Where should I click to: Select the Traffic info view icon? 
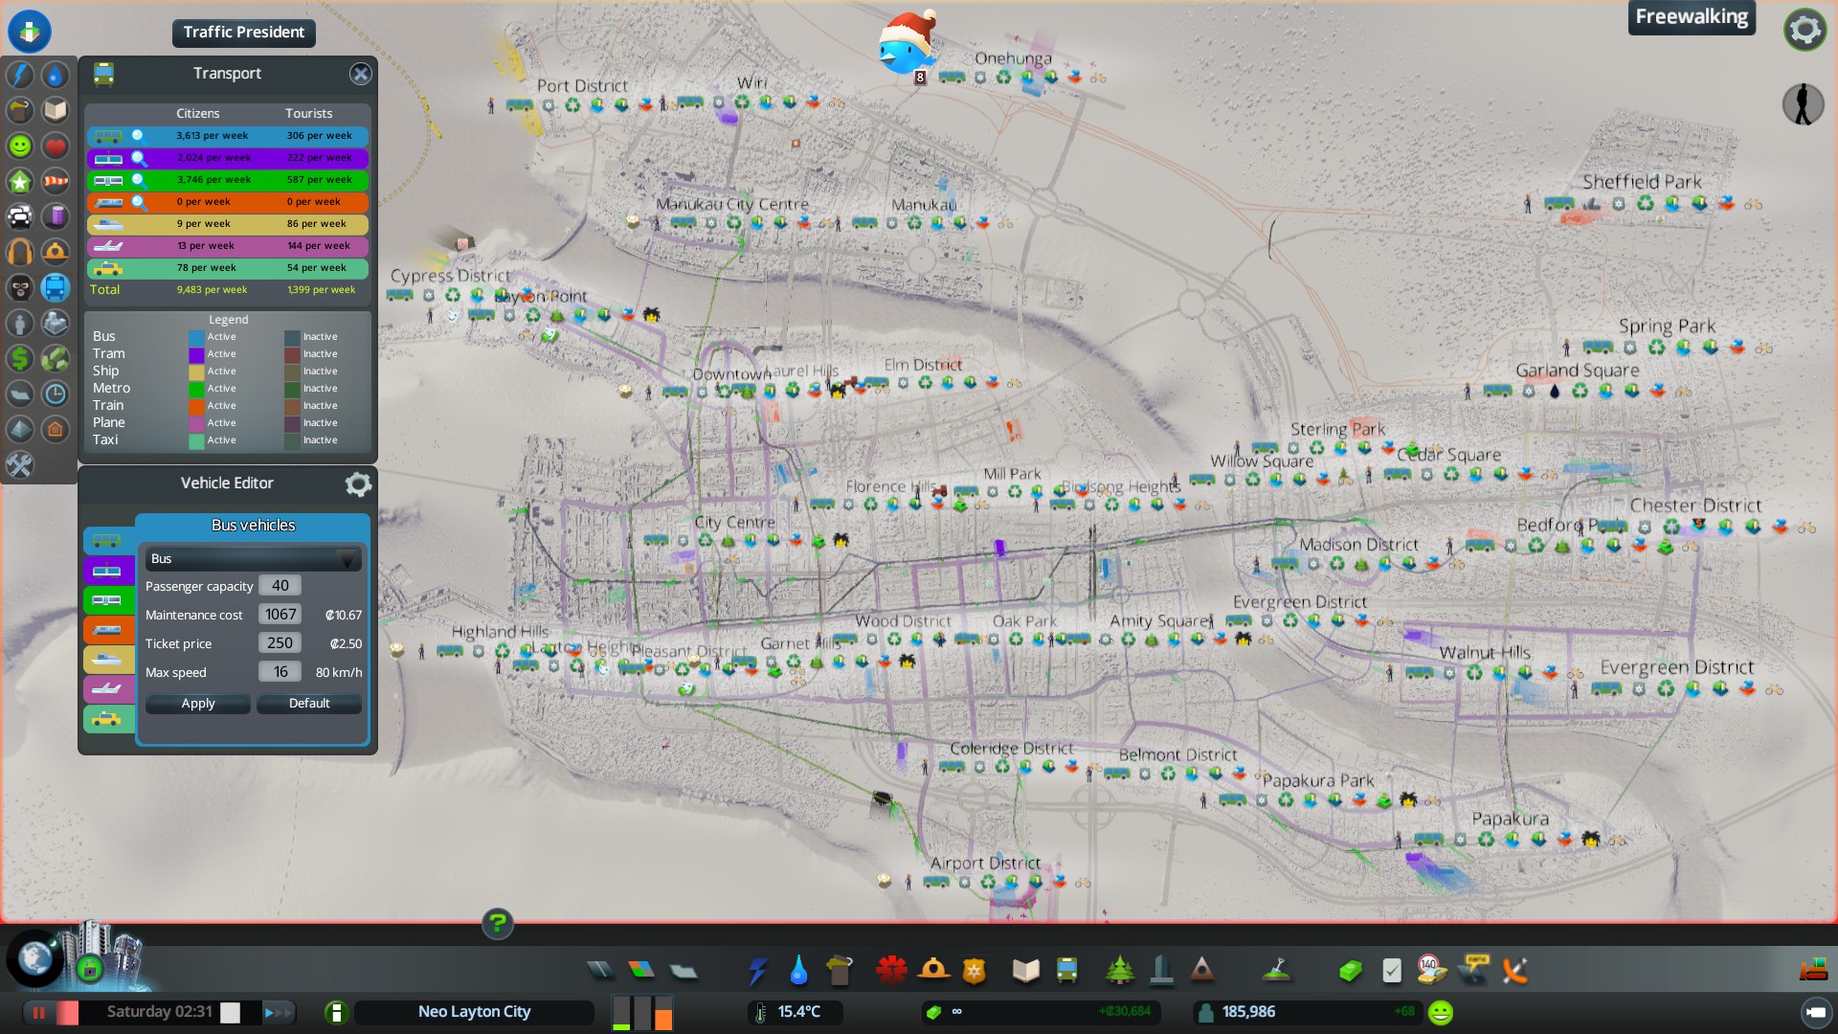[x=20, y=216]
